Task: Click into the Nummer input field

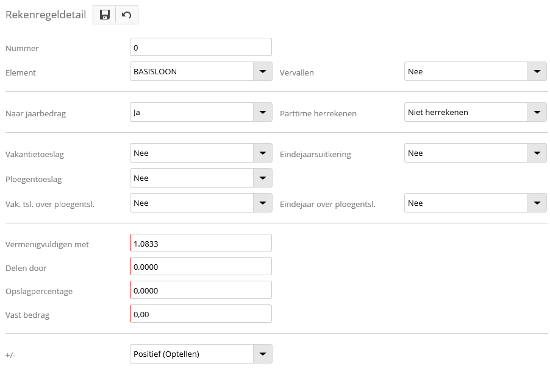Action: coord(201,47)
